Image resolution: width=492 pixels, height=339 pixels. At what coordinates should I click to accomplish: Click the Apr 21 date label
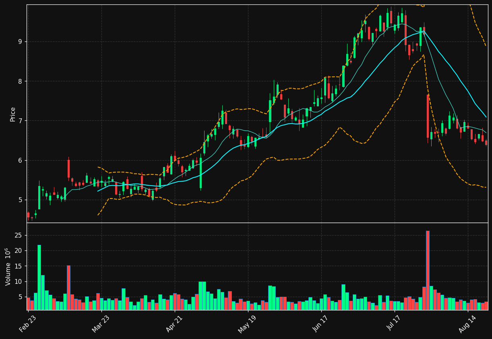tap(175, 324)
